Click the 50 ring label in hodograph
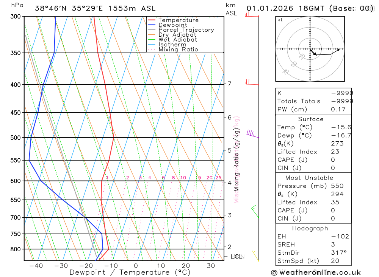This screenshot has height=277, width=379. click(294, 64)
